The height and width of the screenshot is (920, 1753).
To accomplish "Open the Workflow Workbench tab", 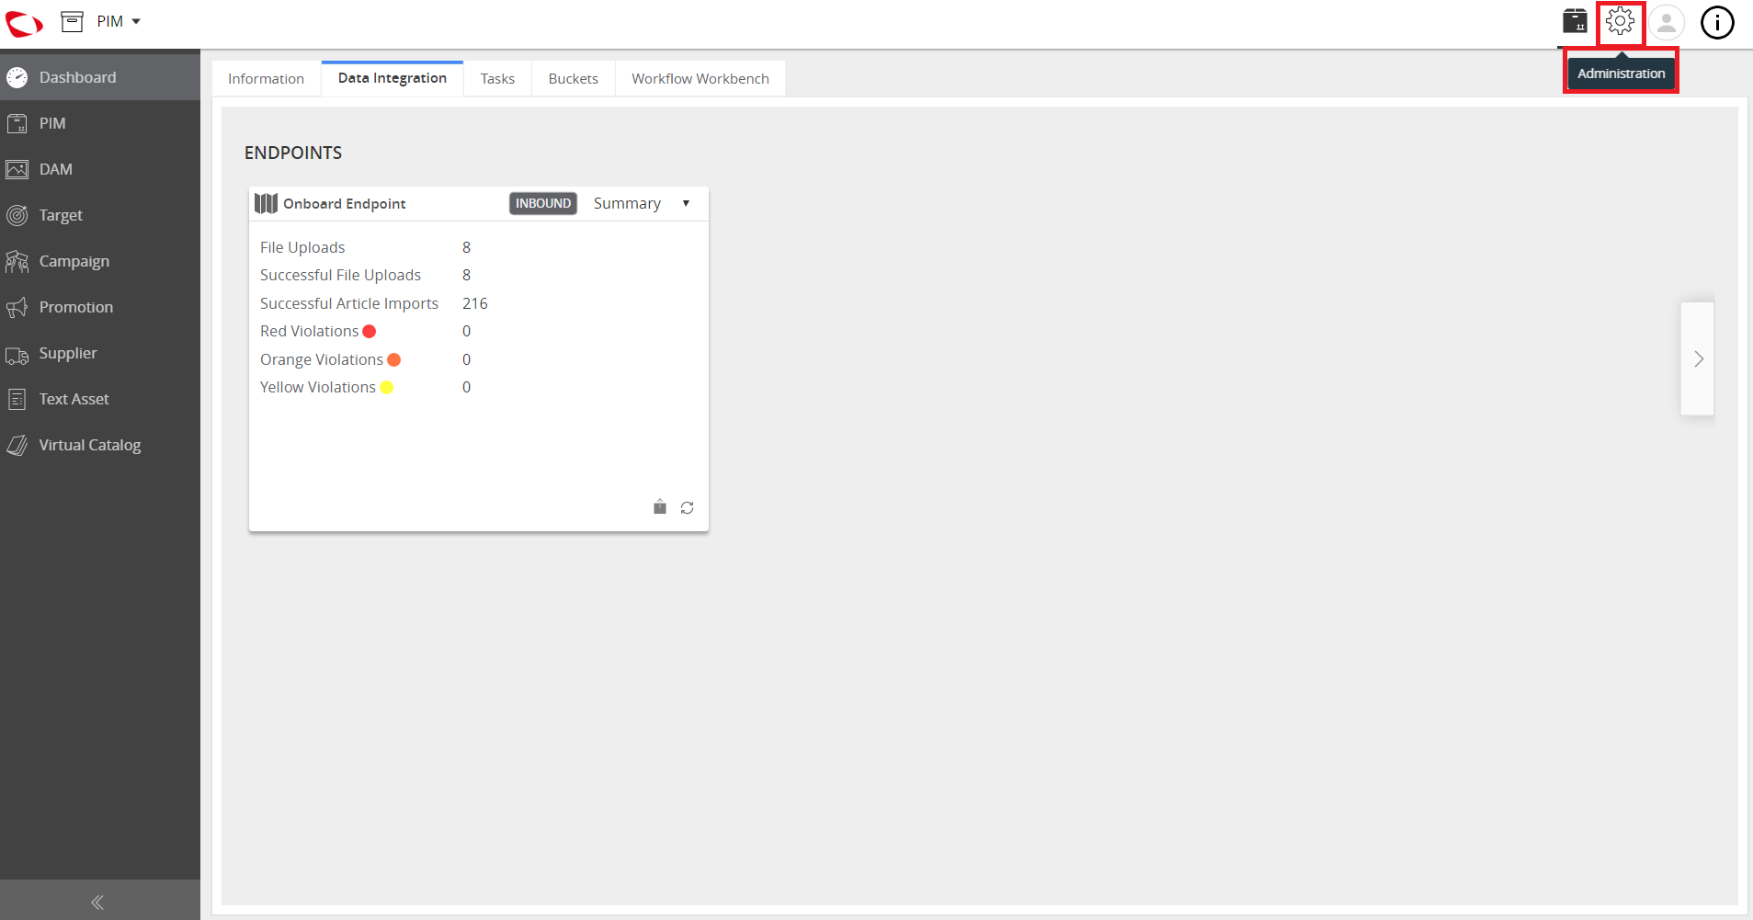I will [700, 79].
